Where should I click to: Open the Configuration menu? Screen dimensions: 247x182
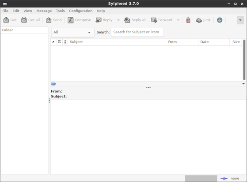tap(81, 11)
